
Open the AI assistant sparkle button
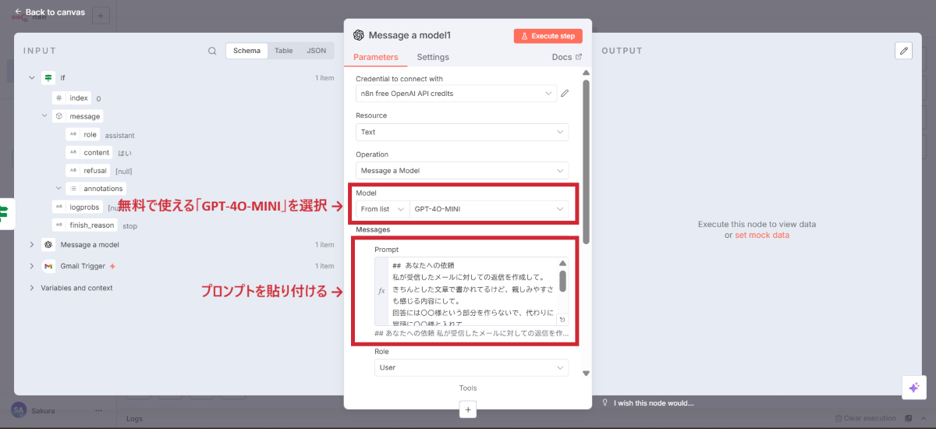point(913,388)
